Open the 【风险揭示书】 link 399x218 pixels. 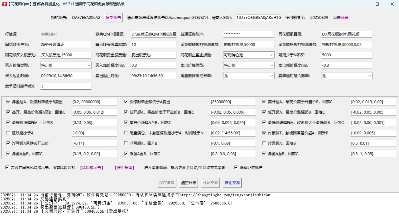92,168
